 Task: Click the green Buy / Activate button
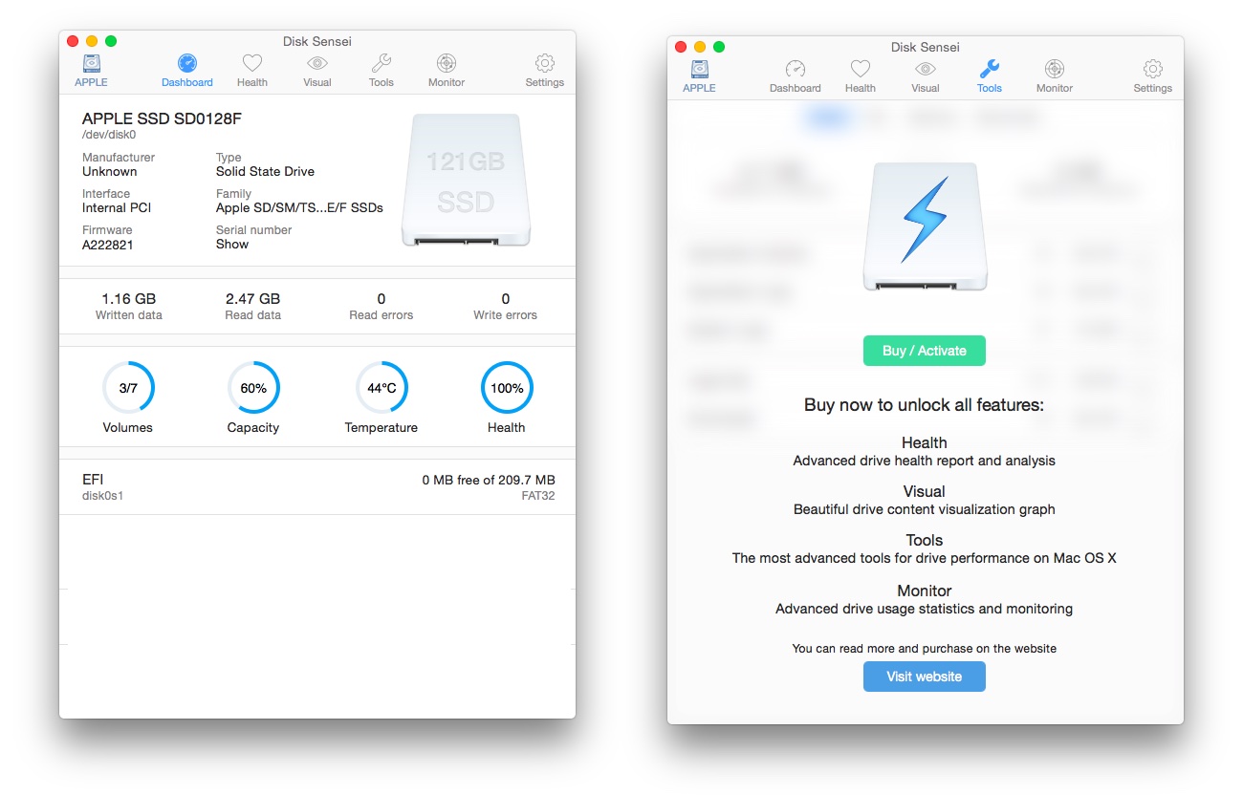point(925,351)
